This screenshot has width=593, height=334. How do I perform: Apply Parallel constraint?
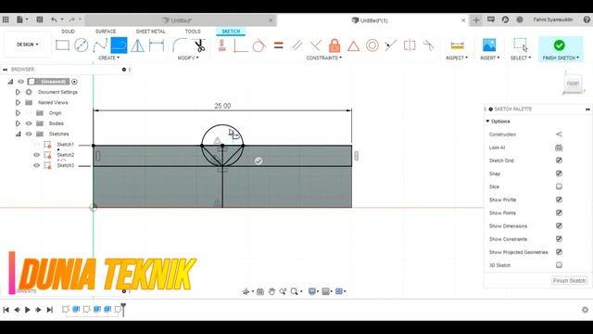[x=297, y=45]
